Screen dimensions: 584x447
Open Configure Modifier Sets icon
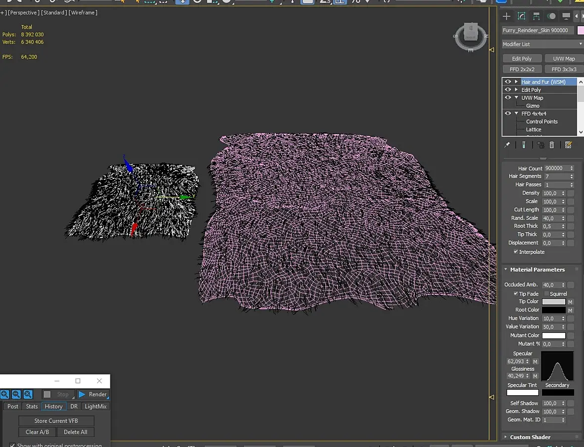pos(568,145)
